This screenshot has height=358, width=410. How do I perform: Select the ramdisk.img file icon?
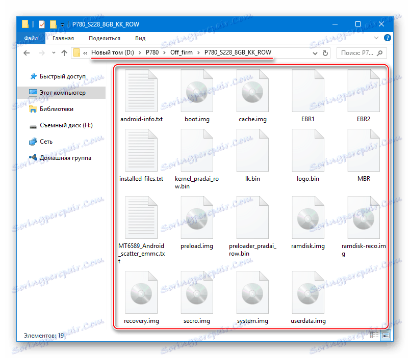click(x=308, y=217)
